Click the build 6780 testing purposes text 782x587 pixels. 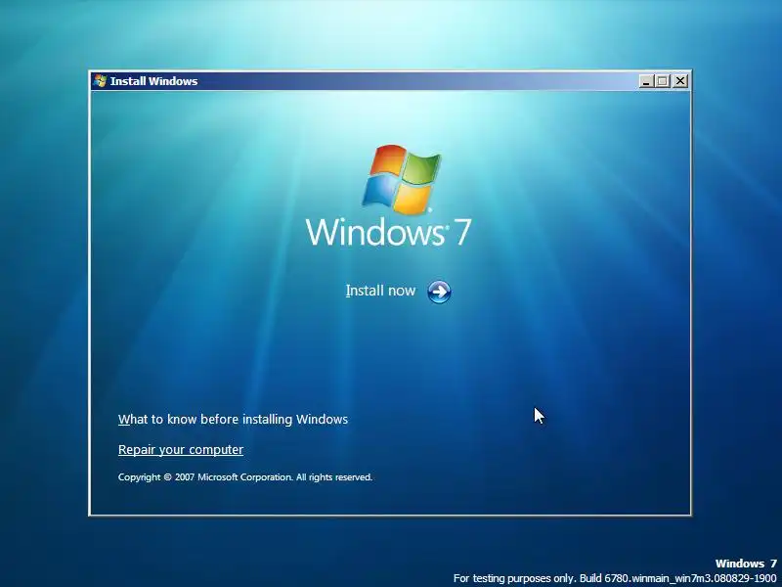coord(615,578)
